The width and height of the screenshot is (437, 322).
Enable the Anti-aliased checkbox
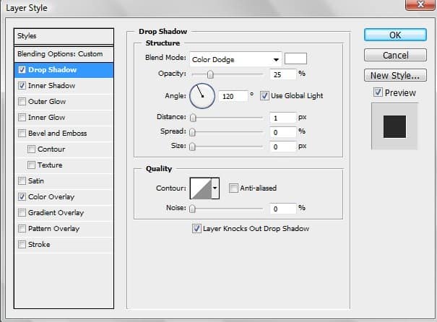coord(233,188)
